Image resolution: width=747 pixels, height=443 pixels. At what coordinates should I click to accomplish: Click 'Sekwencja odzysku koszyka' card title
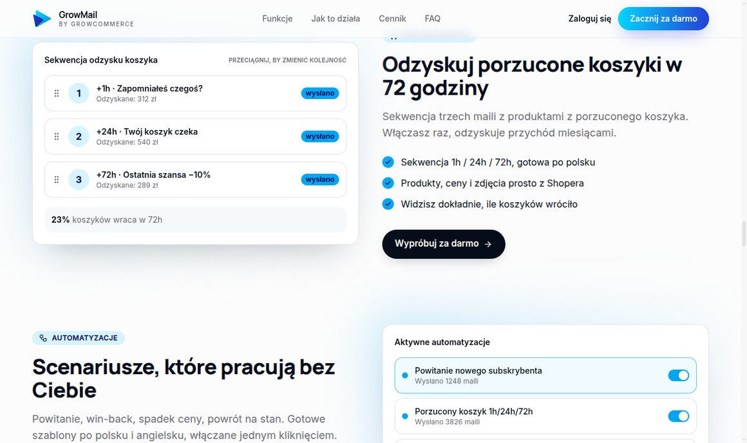[101, 60]
